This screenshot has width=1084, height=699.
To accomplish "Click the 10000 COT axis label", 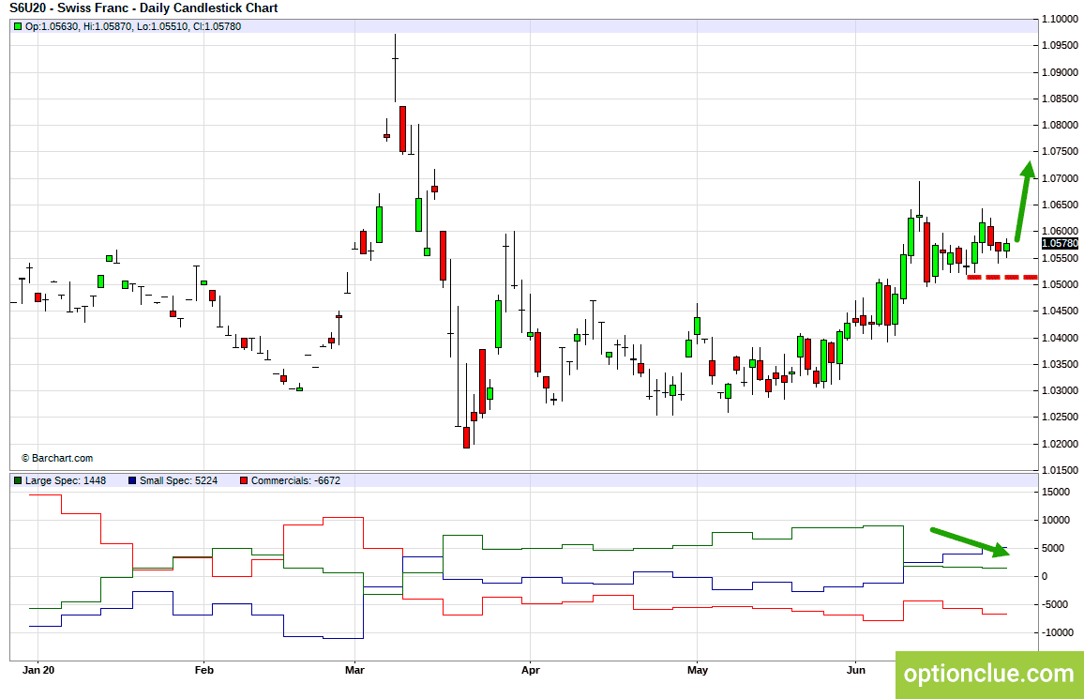I will pos(1056,521).
